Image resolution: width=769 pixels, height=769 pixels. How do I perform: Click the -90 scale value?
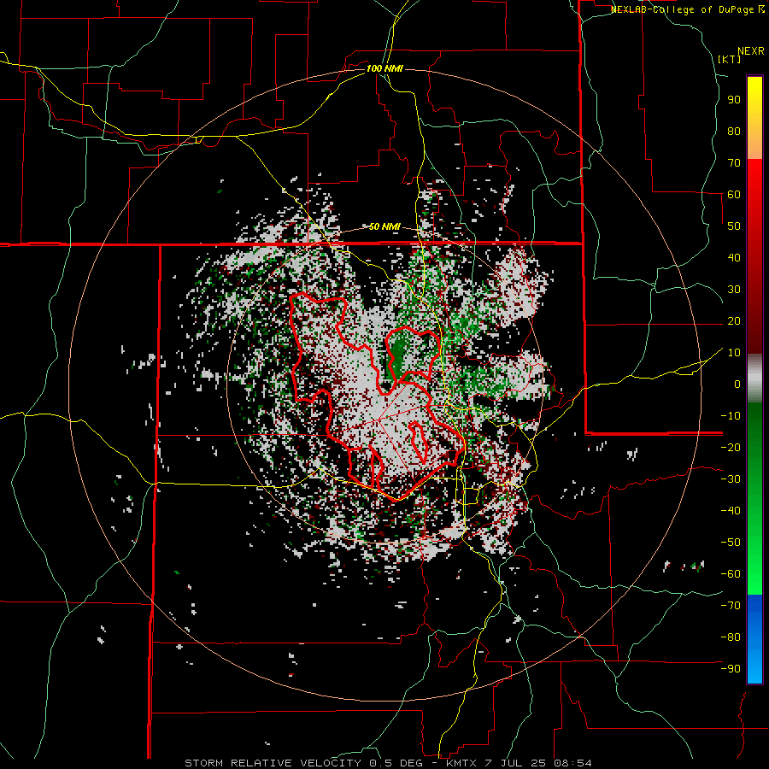(731, 669)
